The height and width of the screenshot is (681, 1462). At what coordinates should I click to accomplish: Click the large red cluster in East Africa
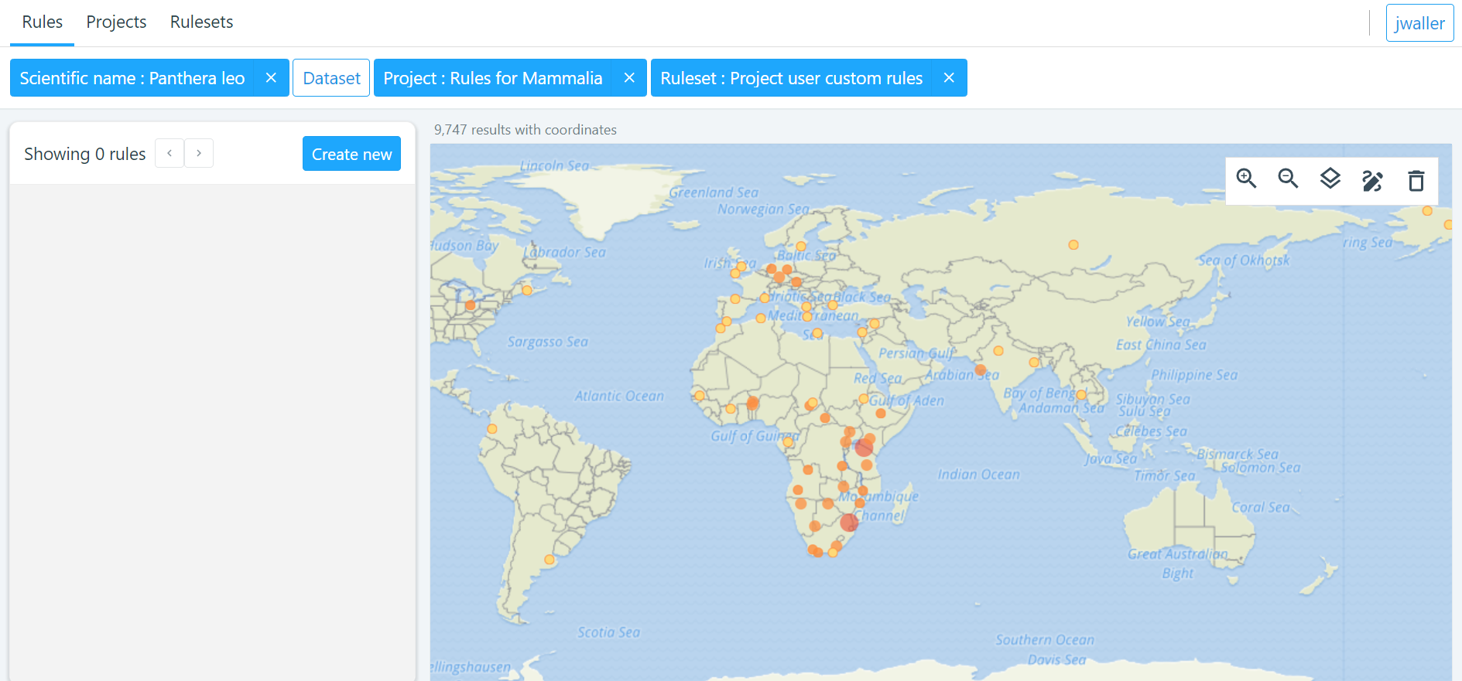pos(864,447)
